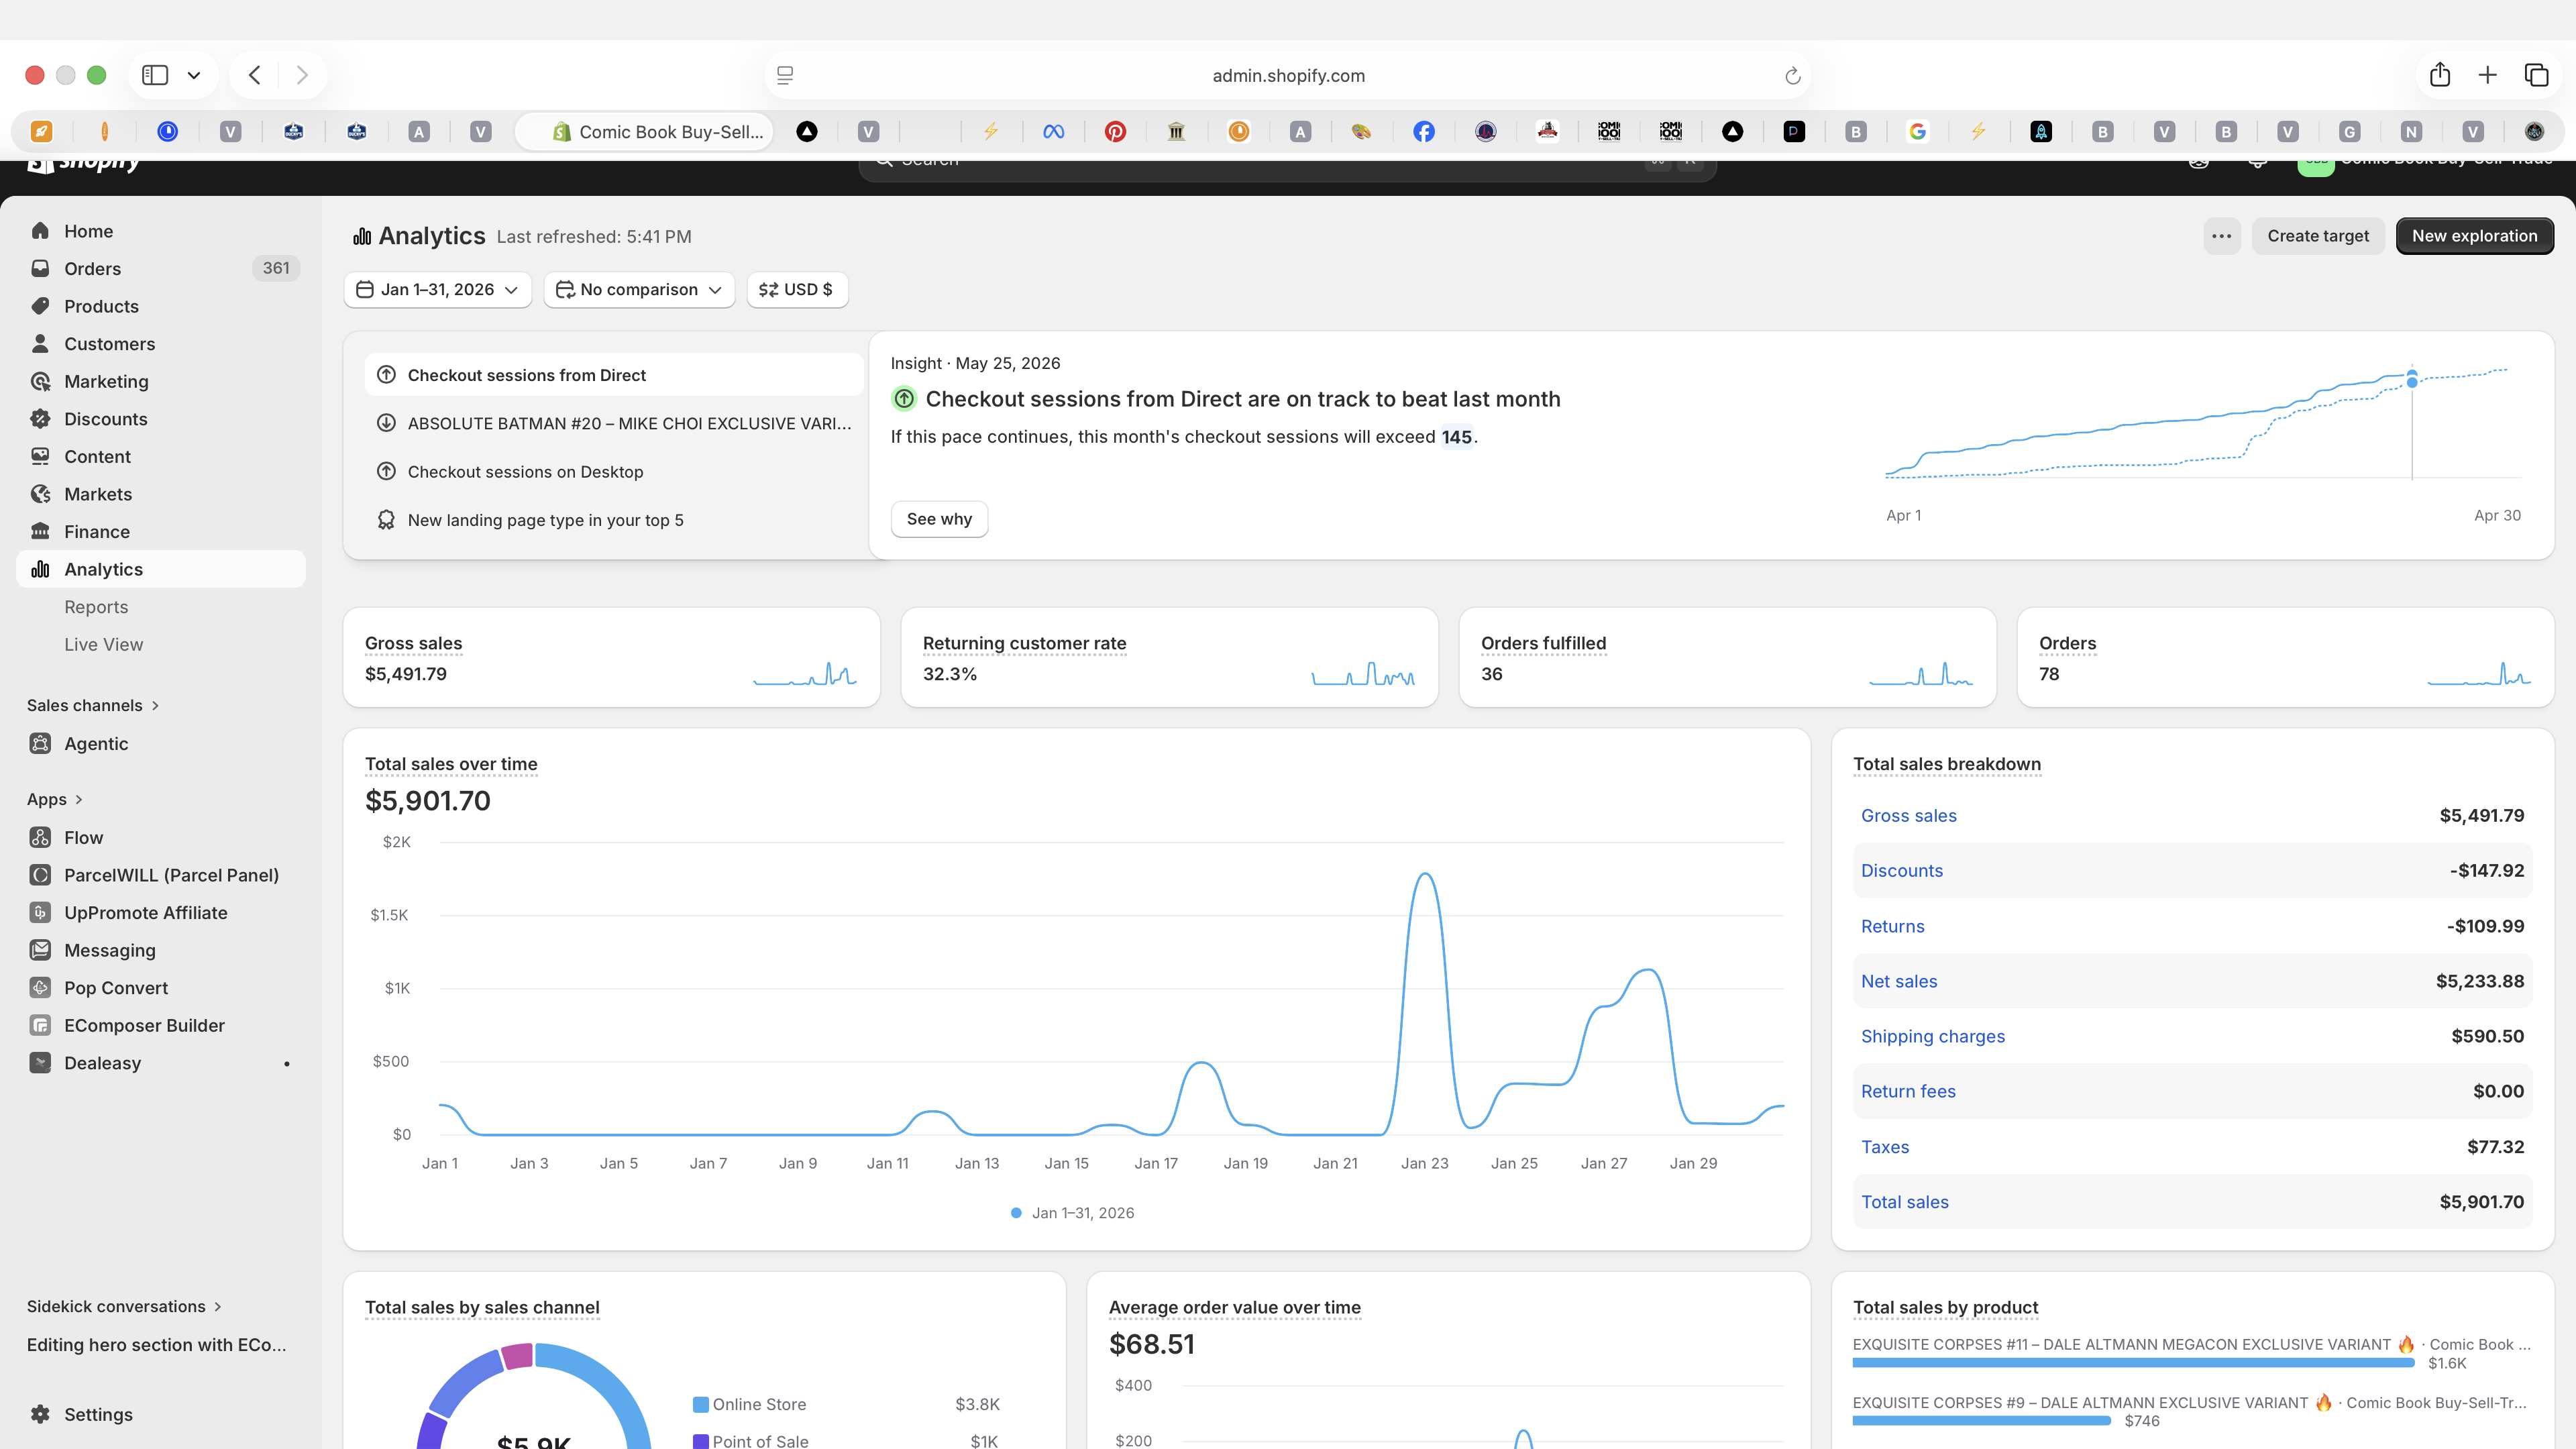This screenshot has width=2576, height=1449.
Task: Open the Content icon in sidebar
Action: tap(40, 456)
